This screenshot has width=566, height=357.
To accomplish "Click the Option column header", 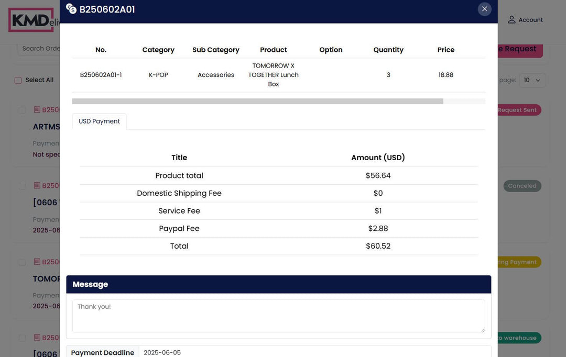I will coord(331,50).
